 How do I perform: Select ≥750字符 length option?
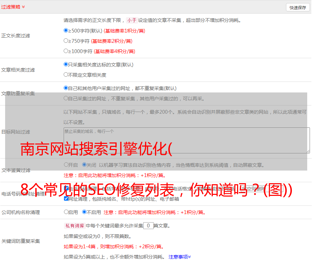(66, 41)
